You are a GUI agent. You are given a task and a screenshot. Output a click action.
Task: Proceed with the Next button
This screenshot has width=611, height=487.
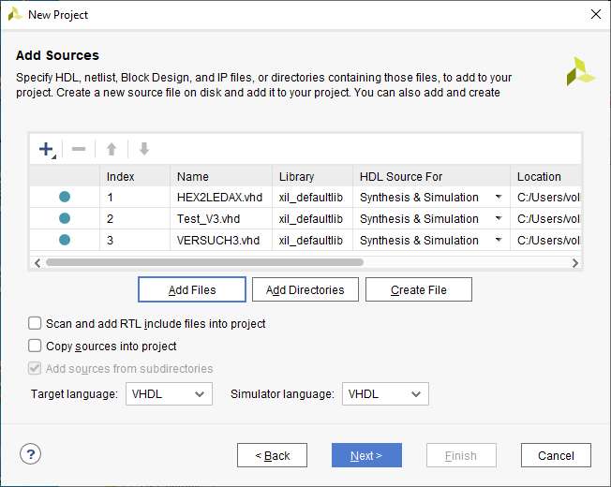point(366,456)
